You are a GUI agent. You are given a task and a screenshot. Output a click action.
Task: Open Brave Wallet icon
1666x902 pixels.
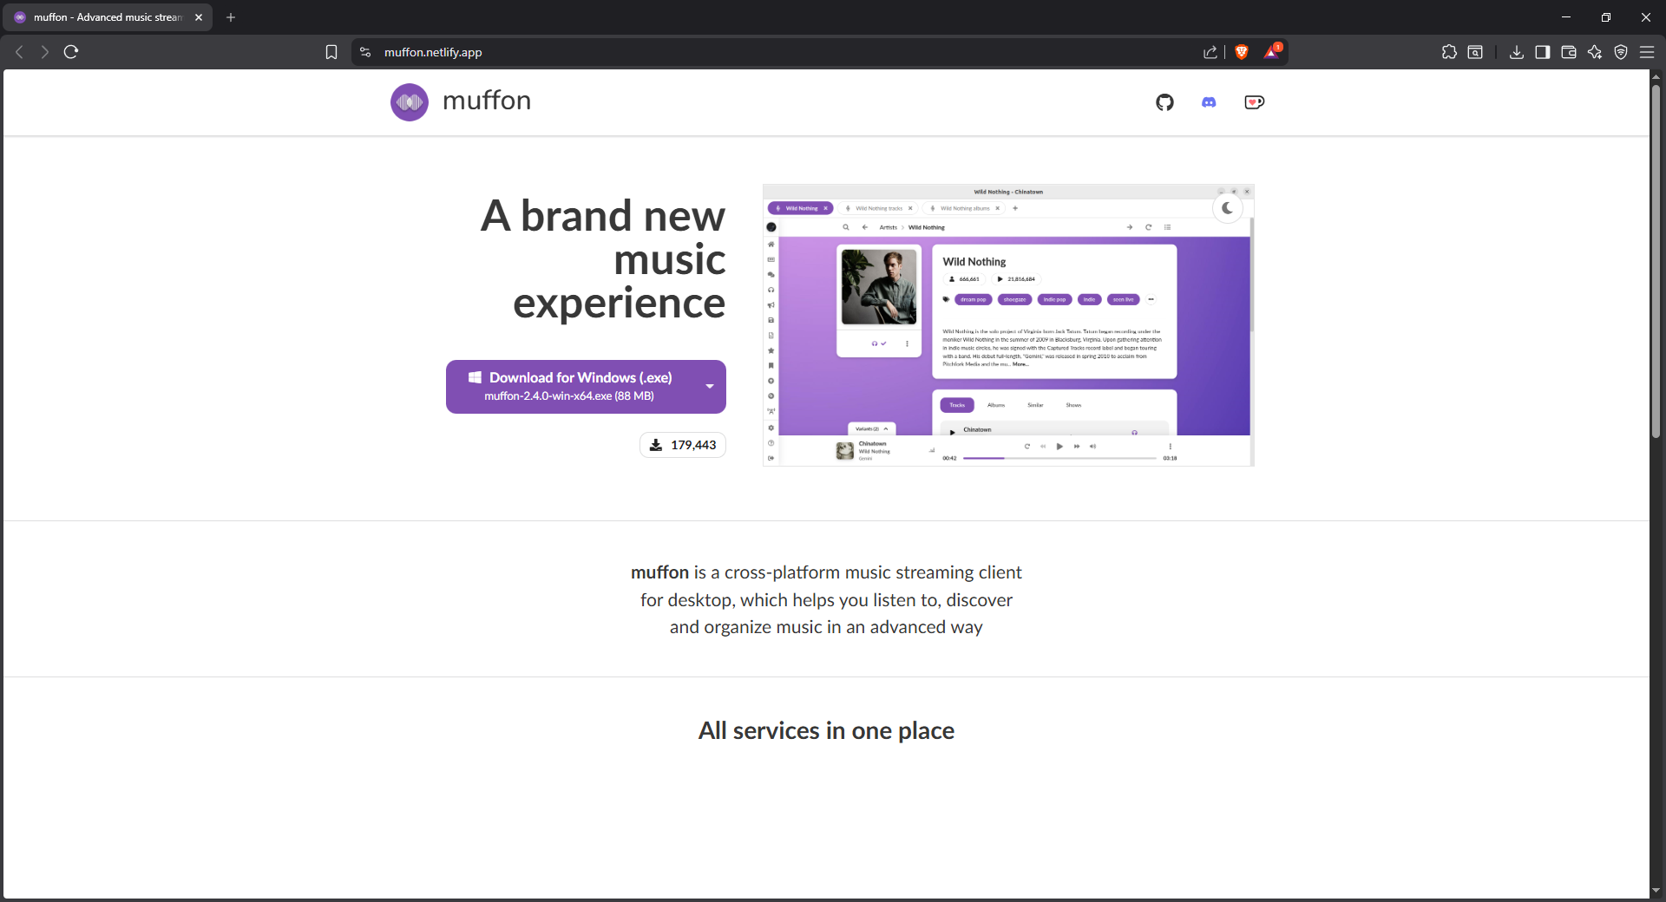click(x=1569, y=52)
